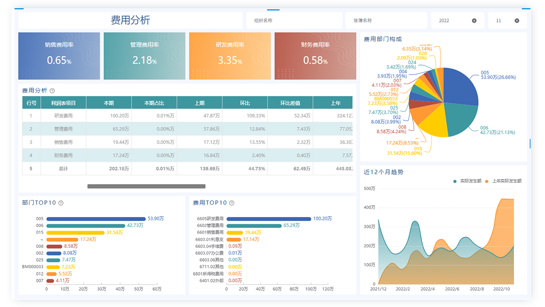The width and height of the screenshot is (545, 307).
Task: Select the 销售费用 table row label
Action: click(x=63, y=142)
